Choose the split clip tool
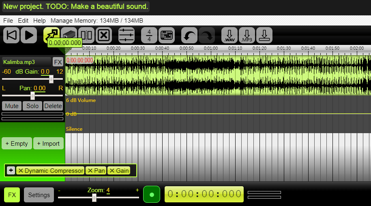371x206 pixels. point(86,36)
